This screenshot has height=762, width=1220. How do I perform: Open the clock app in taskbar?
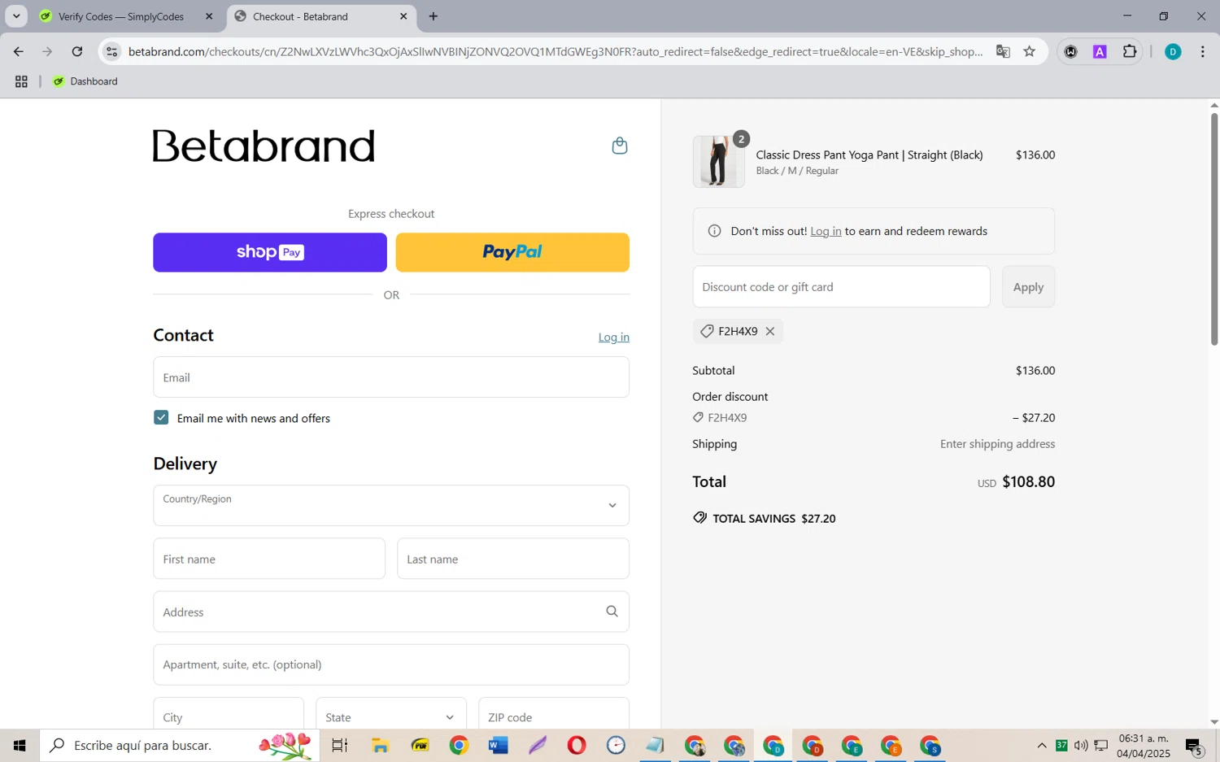coord(616,745)
